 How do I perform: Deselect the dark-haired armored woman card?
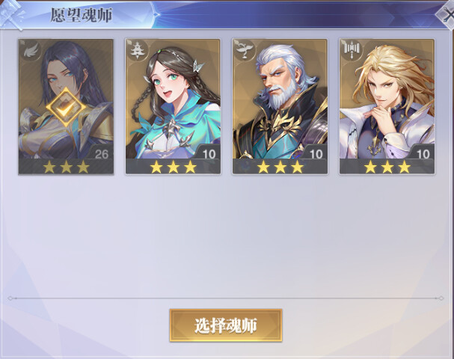tap(66, 106)
